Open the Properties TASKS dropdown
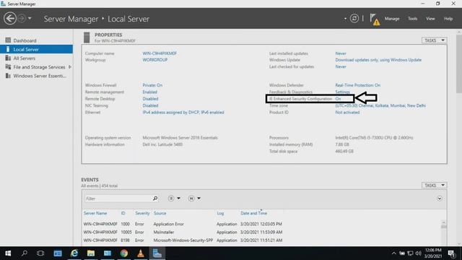Viewport: 462px width, 260px height. click(x=435, y=40)
